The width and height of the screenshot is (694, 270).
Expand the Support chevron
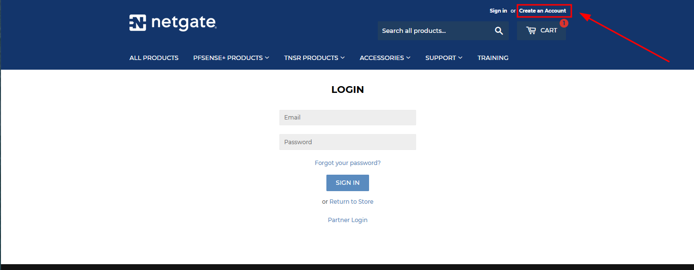[x=460, y=58]
